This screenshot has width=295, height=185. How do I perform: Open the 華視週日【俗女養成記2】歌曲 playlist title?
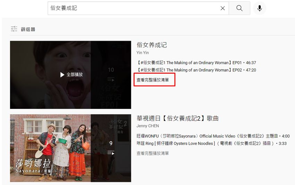177,118
